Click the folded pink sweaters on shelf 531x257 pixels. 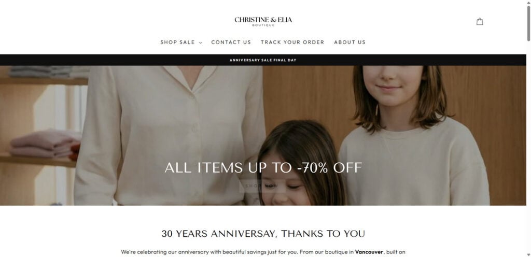pyautogui.click(x=45, y=144)
